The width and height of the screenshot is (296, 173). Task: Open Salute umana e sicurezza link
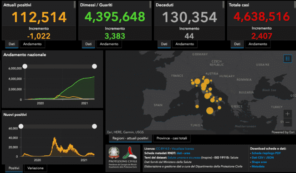pyautogui.click(x=184, y=158)
